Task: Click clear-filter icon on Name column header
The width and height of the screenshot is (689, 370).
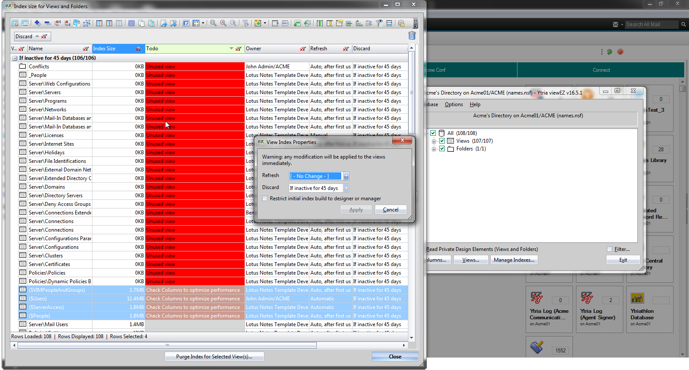Action: click(x=86, y=49)
